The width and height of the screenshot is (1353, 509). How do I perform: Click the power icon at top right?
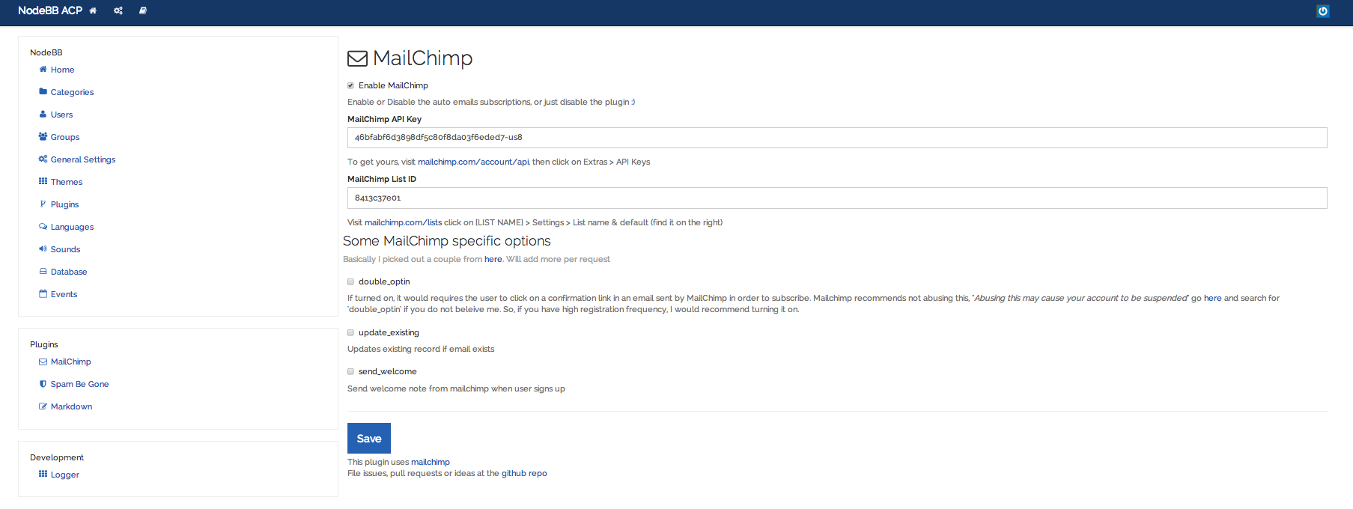click(x=1323, y=11)
